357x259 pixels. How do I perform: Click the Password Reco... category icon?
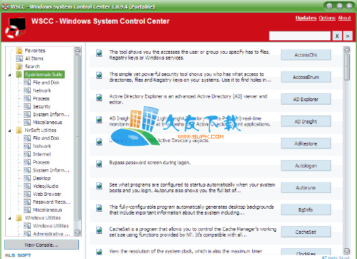click(x=27, y=202)
